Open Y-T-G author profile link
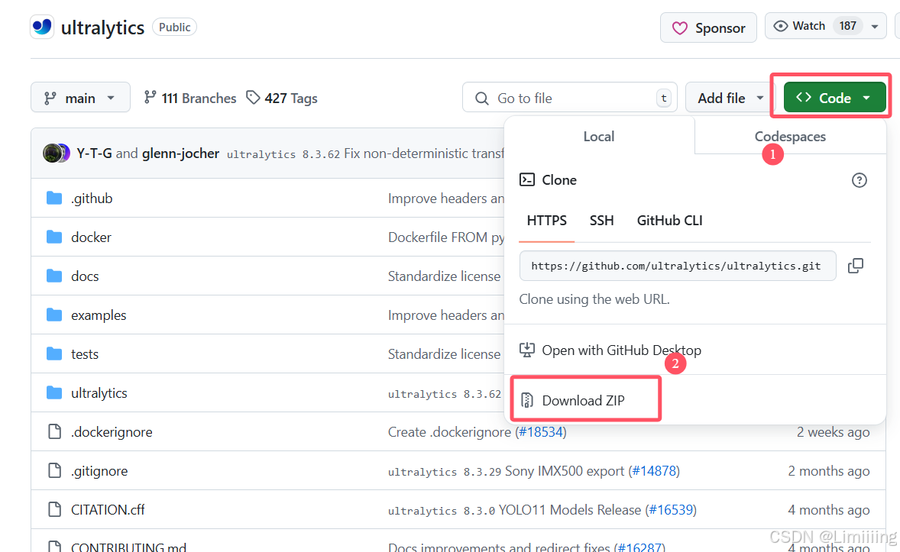 point(94,153)
